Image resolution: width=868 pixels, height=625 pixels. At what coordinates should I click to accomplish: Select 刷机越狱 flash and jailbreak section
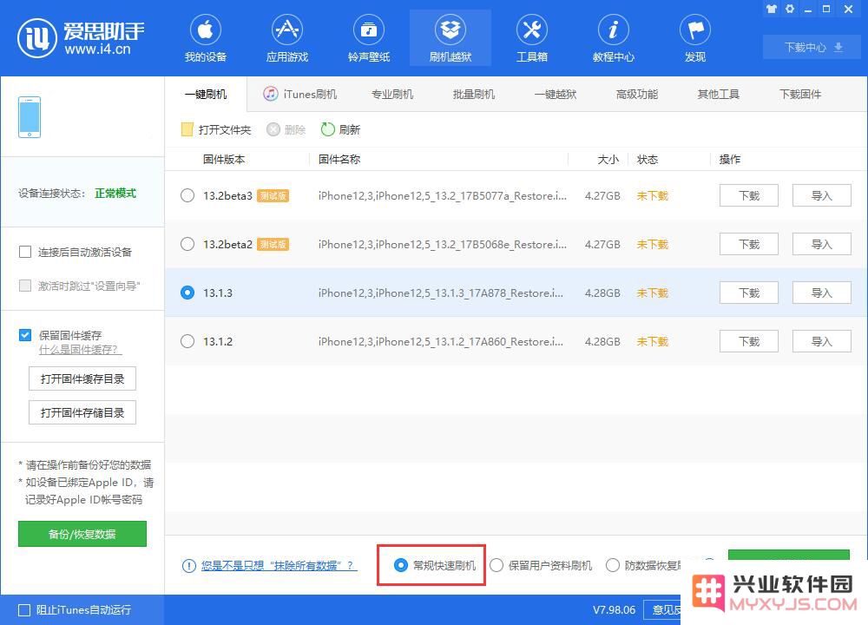tap(450, 38)
